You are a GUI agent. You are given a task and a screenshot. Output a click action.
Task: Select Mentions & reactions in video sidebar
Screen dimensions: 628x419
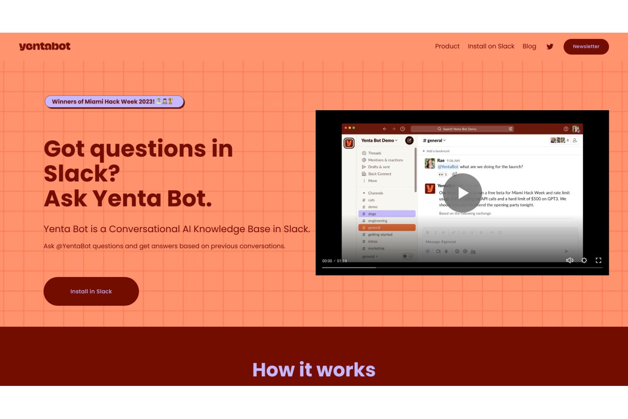coord(382,160)
